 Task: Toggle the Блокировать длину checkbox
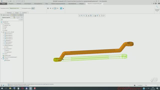point(21,8)
